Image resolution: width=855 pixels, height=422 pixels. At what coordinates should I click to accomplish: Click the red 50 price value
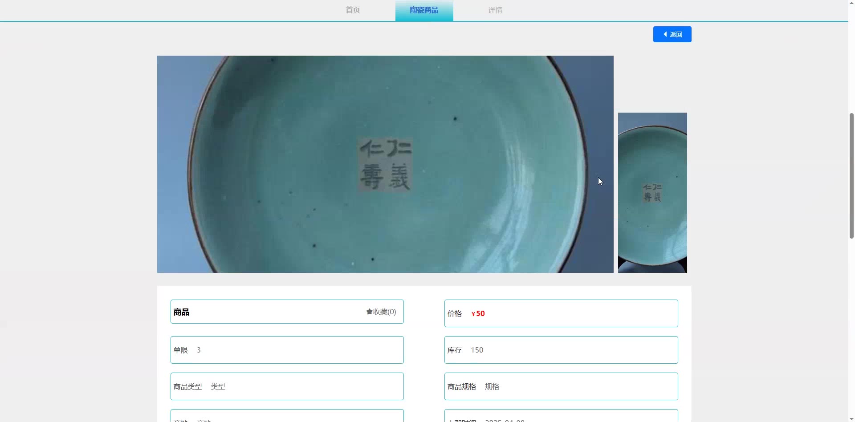480,313
